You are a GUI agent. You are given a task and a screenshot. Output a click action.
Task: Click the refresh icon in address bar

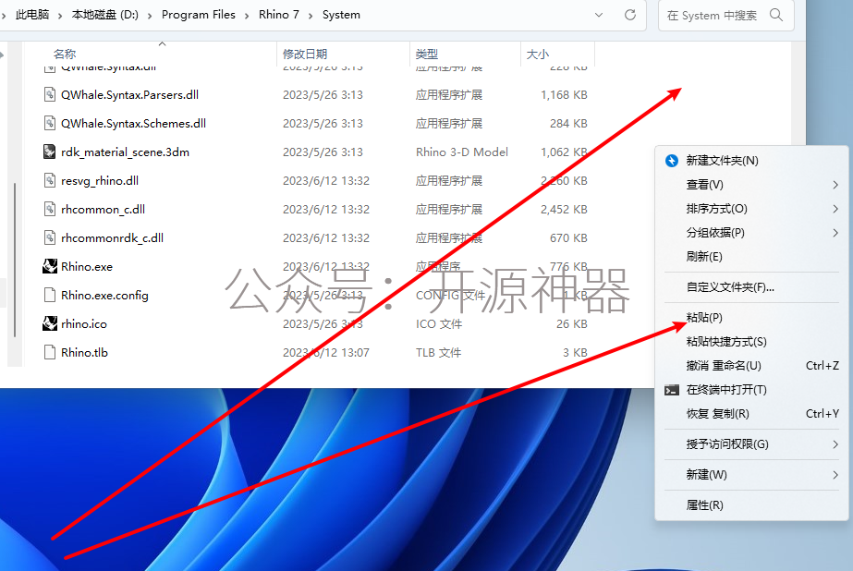click(630, 15)
